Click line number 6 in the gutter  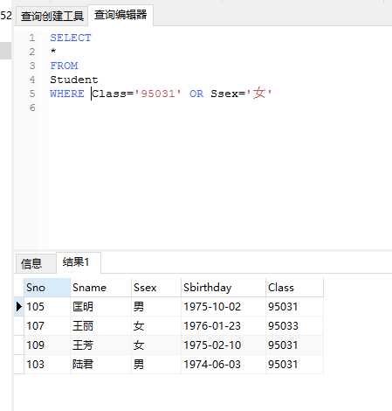pyautogui.click(x=32, y=108)
